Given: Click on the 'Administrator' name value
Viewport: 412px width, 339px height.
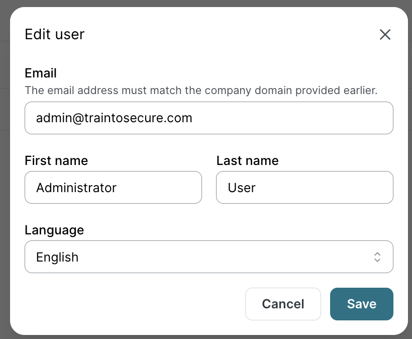Looking at the screenshot, I should point(76,188).
